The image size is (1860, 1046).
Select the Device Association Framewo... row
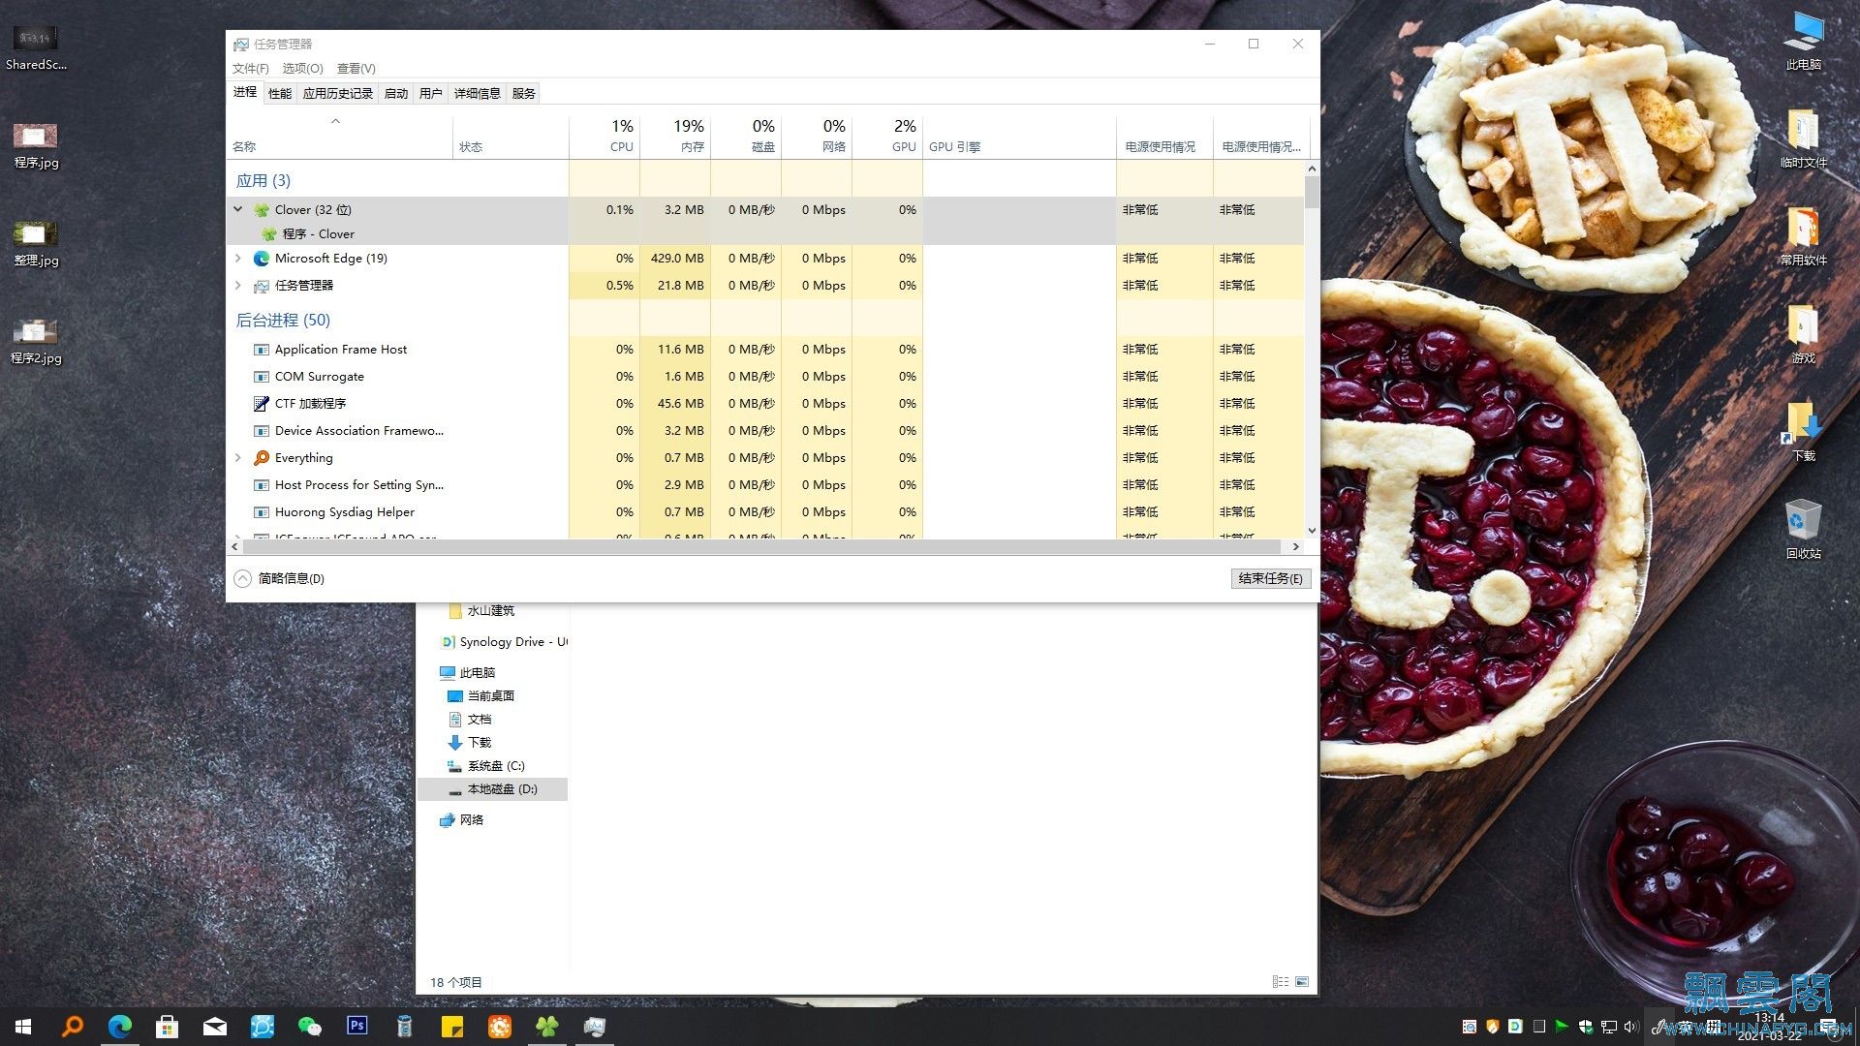tap(765, 431)
